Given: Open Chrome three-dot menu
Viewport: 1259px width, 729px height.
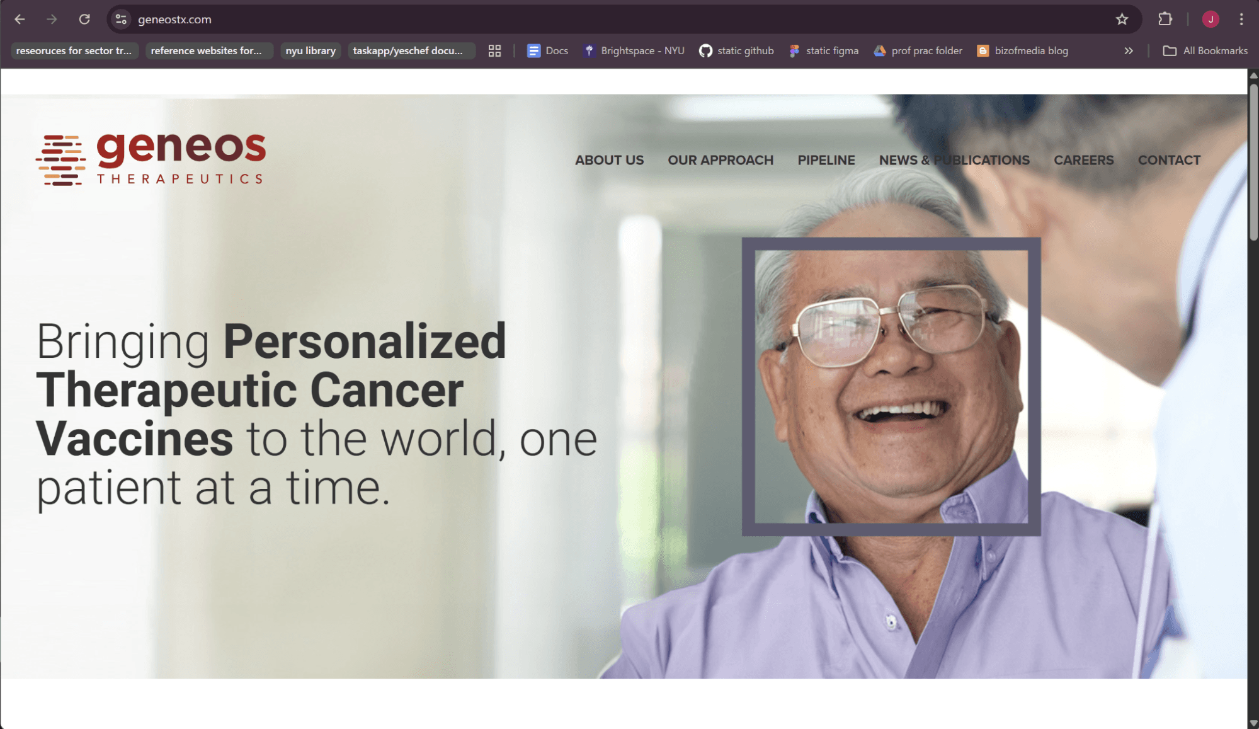Looking at the screenshot, I should coord(1241,20).
